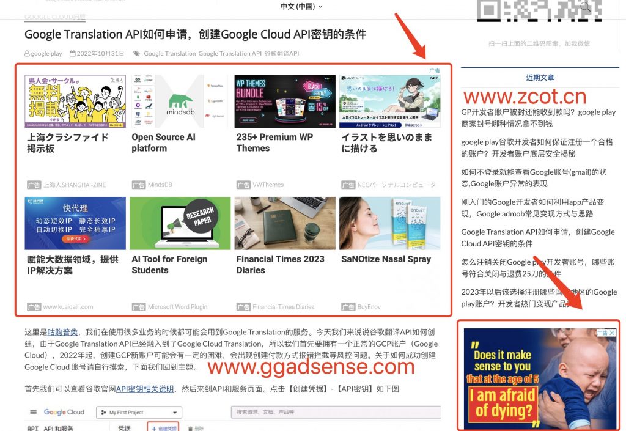Image resolution: width=626 pixels, height=431 pixels.
Task: Open recent article 'GP开发者账户被封还能收到款吗'
Action: pos(538,118)
